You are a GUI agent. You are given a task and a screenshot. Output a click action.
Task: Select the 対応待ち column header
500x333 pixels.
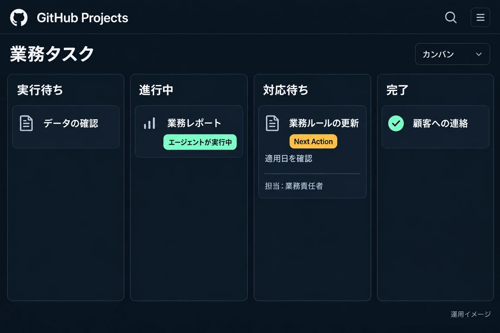286,90
